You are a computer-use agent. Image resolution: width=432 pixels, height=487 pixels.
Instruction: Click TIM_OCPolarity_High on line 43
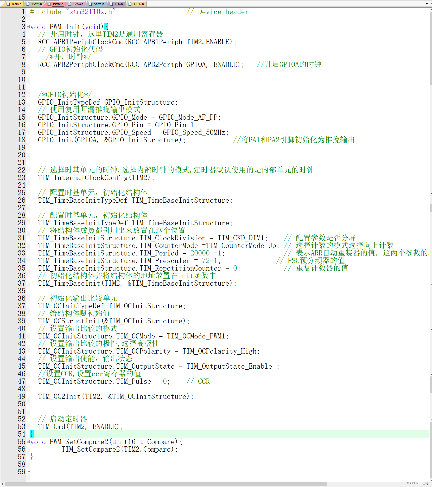tap(219, 351)
